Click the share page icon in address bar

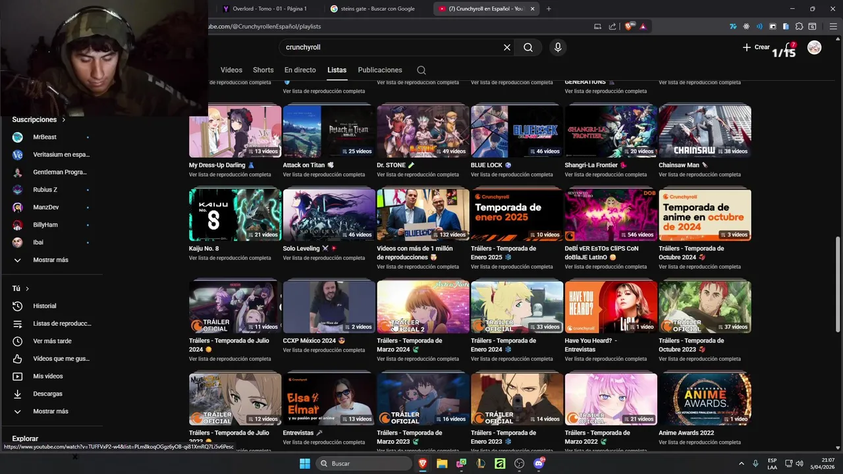[612, 26]
